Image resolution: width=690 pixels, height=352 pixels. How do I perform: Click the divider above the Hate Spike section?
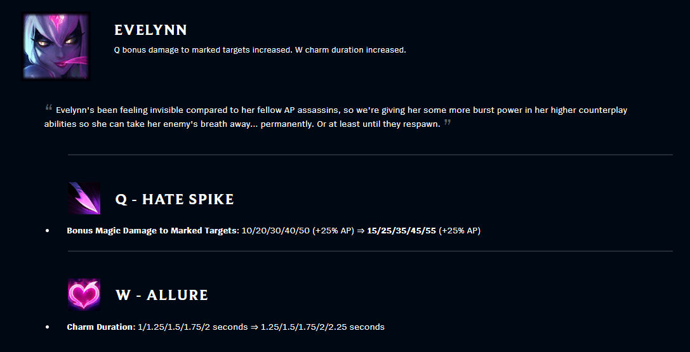tap(370, 155)
